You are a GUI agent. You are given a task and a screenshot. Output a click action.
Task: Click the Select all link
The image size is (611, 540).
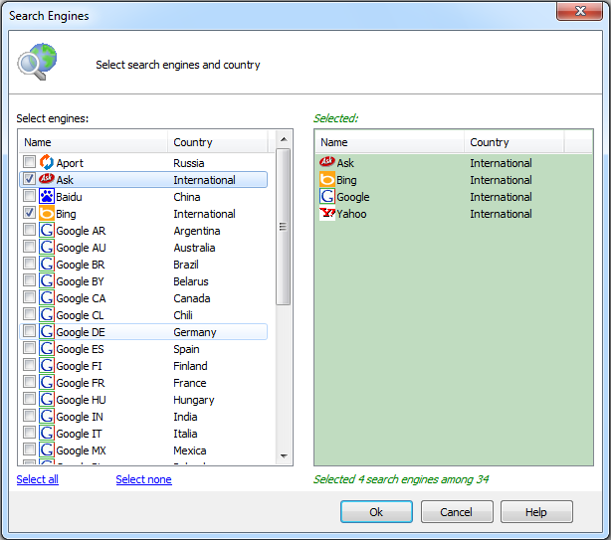38,479
